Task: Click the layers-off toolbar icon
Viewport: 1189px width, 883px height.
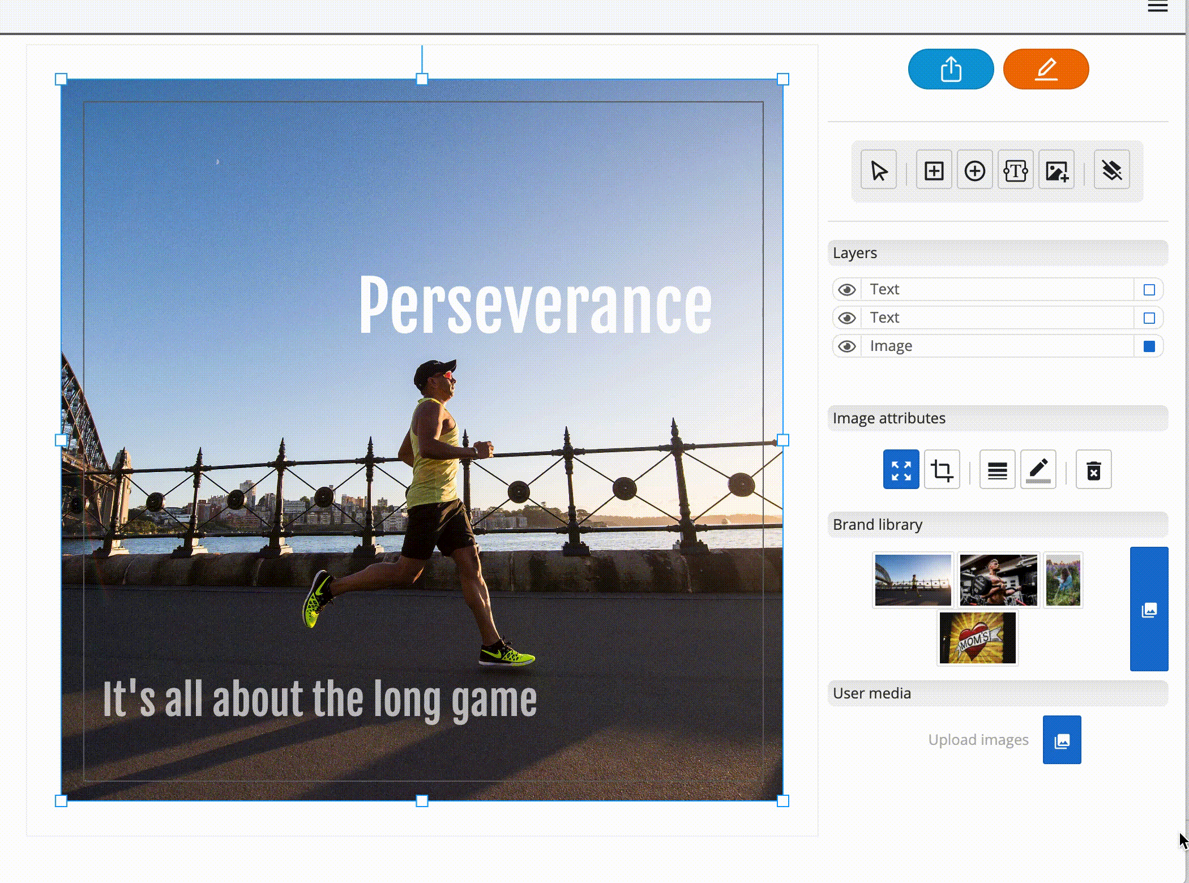Action: point(1111,170)
